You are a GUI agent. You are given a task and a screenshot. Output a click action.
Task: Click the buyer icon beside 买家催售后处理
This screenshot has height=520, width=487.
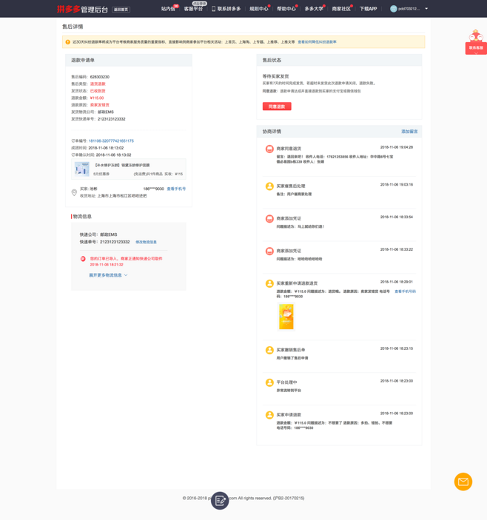coord(269,186)
